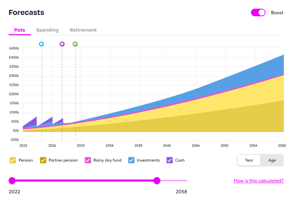Click the green flag marker on chart
Viewport: 291px width, 205px height.
(75, 44)
